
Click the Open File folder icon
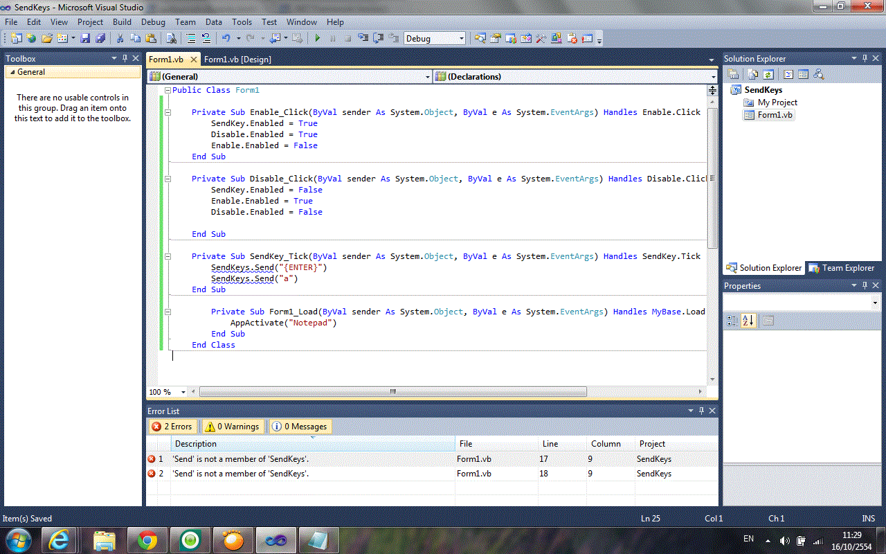coord(46,39)
